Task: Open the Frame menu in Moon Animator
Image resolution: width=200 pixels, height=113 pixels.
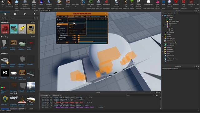Action: click(77, 17)
